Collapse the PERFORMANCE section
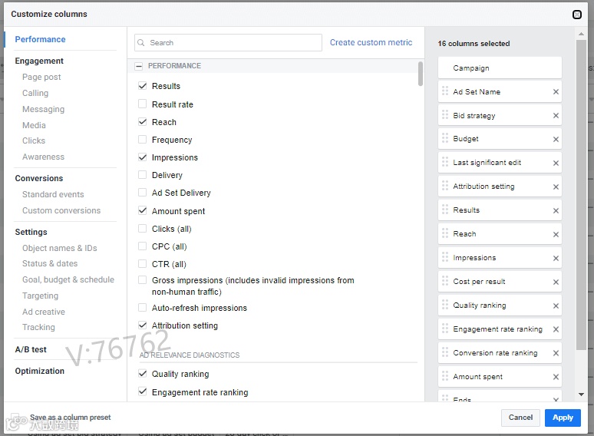The image size is (594, 436). point(139,66)
